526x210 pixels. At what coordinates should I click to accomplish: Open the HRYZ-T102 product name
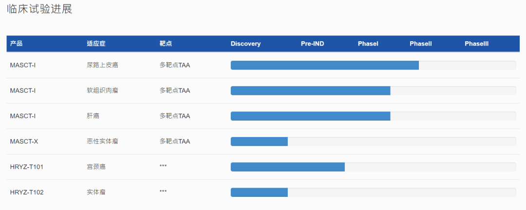(27, 192)
